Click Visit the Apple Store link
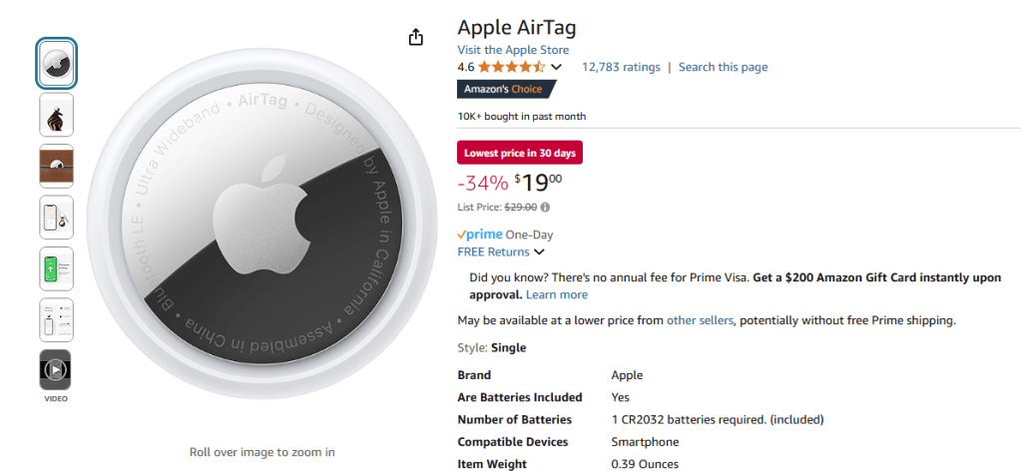This screenshot has width=1021, height=475. tap(513, 50)
